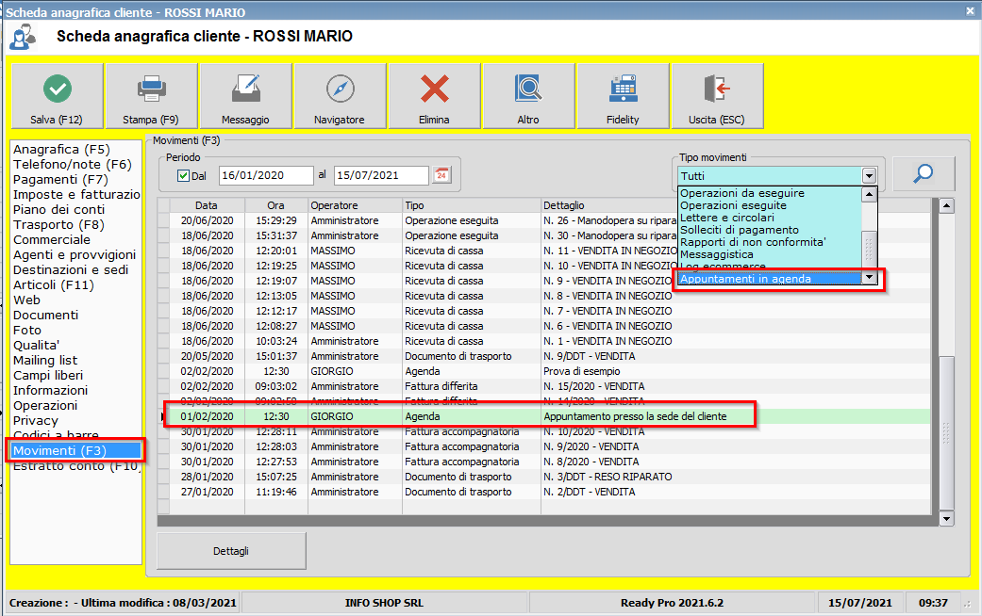Open the Messaggio compose button
982x616 pixels.
click(x=245, y=96)
